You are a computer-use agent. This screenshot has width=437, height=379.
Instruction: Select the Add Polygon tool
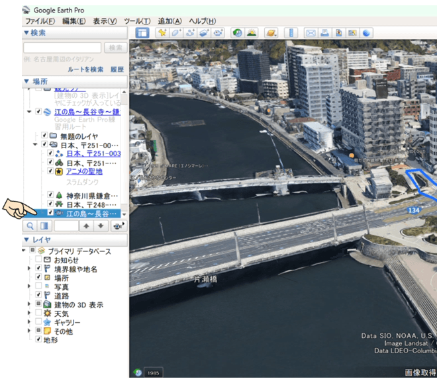point(176,32)
